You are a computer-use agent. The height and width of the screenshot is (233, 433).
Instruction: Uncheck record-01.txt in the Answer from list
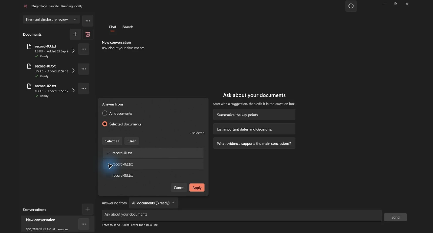click(x=153, y=153)
